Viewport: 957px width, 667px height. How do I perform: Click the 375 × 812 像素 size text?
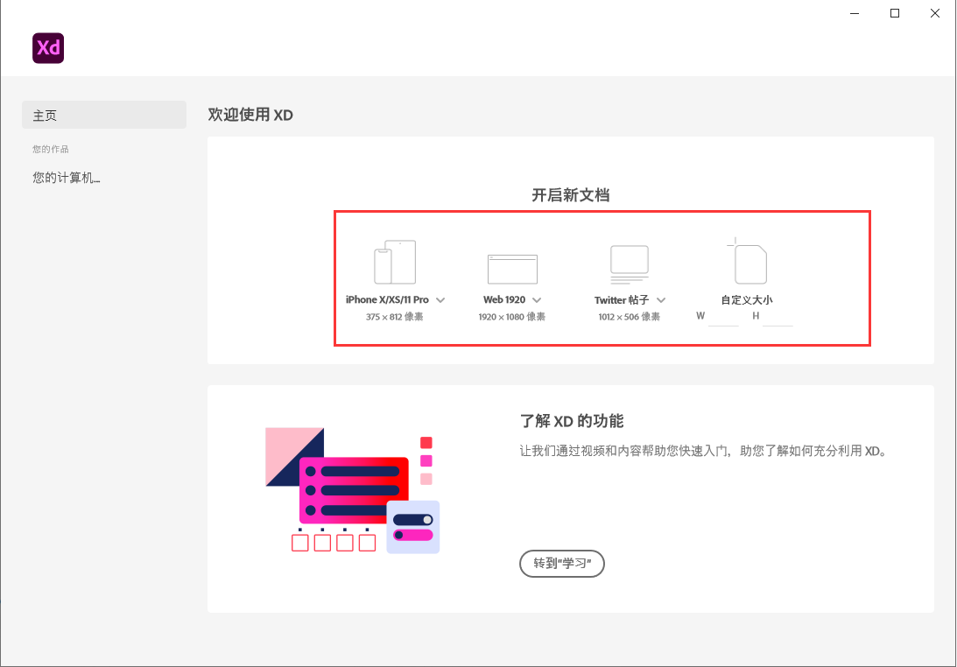(394, 317)
